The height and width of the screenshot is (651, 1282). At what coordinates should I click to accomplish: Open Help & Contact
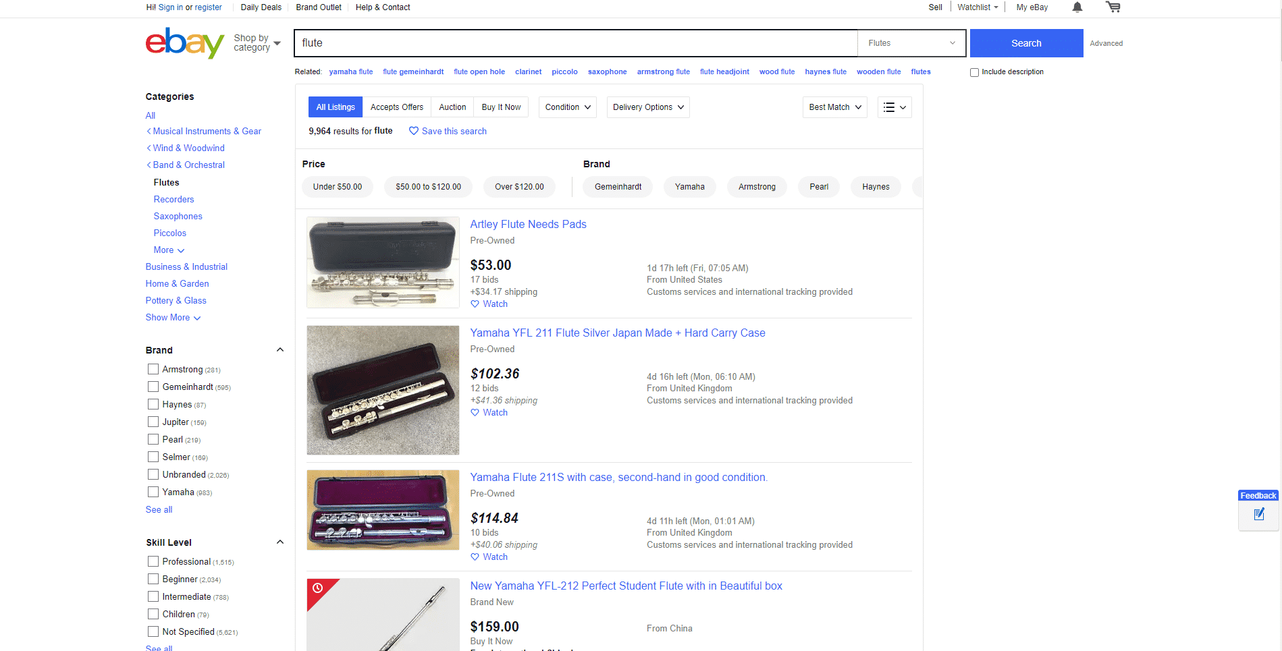tap(383, 7)
